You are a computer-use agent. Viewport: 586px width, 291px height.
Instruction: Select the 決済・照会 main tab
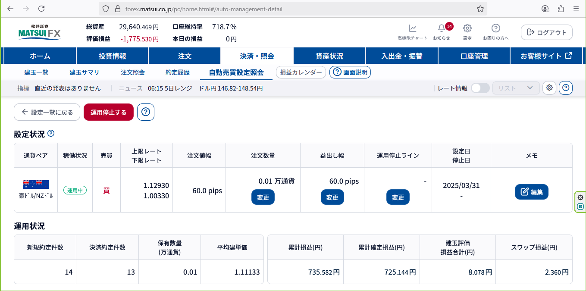pyautogui.click(x=257, y=56)
